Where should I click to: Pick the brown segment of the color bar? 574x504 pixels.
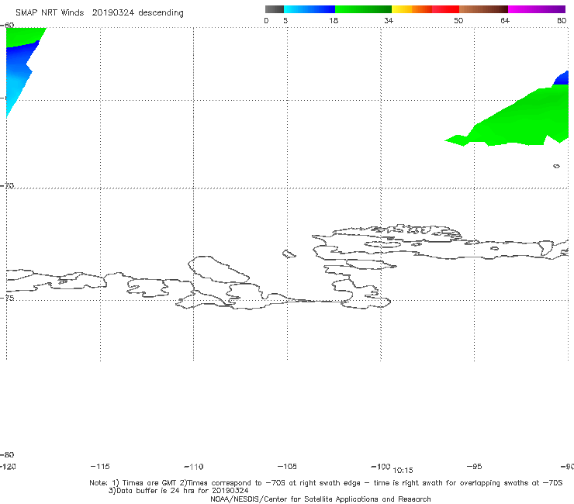coord(483,9)
